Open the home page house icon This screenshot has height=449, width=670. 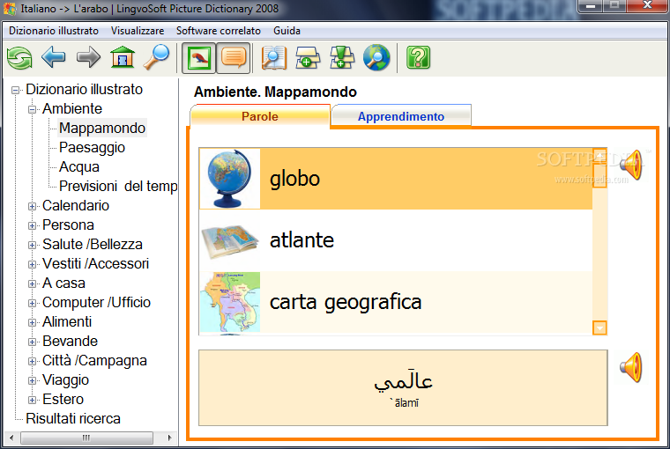(123, 57)
